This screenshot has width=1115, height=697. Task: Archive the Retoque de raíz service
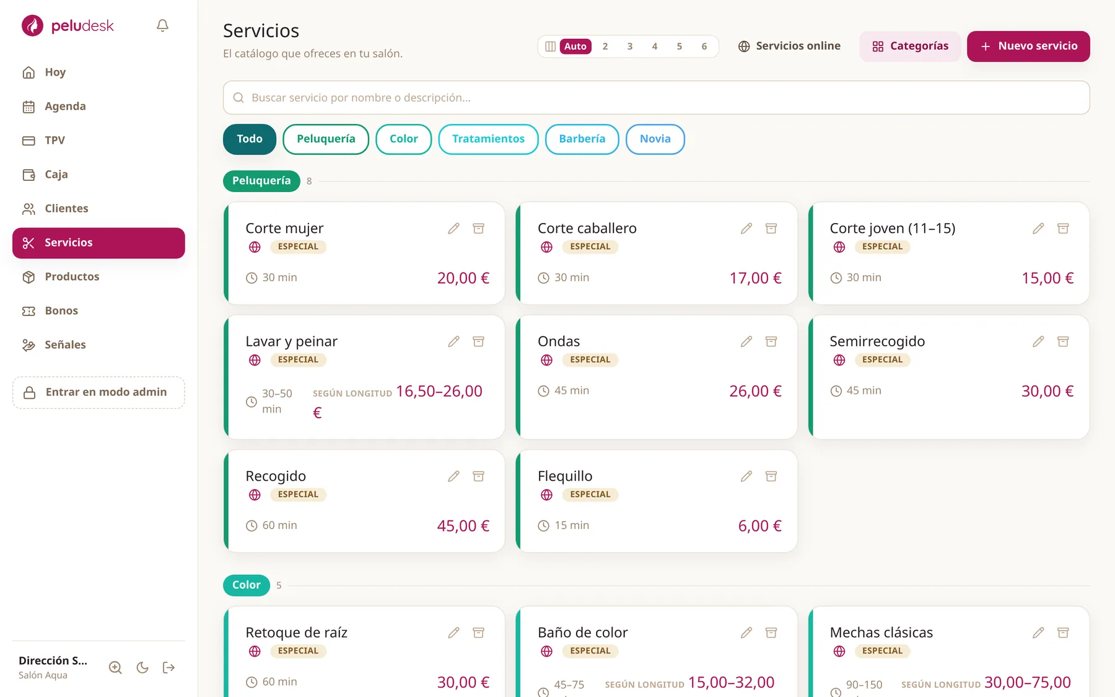pyautogui.click(x=479, y=633)
